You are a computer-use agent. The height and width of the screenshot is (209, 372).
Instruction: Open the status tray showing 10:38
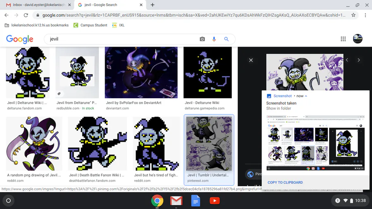coord(351,201)
